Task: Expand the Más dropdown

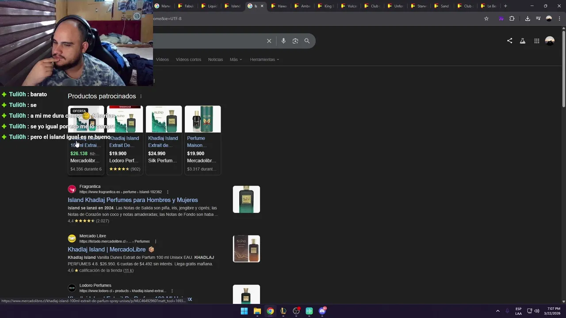Action: 236,60
